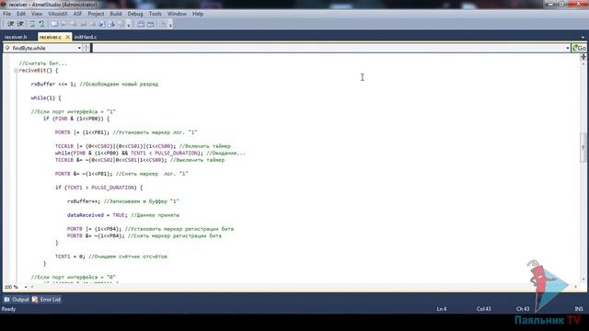Click the 'PORTB &= ~(1<<PB1);' statement
The width and height of the screenshot is (589, 331).
point(84,174)
